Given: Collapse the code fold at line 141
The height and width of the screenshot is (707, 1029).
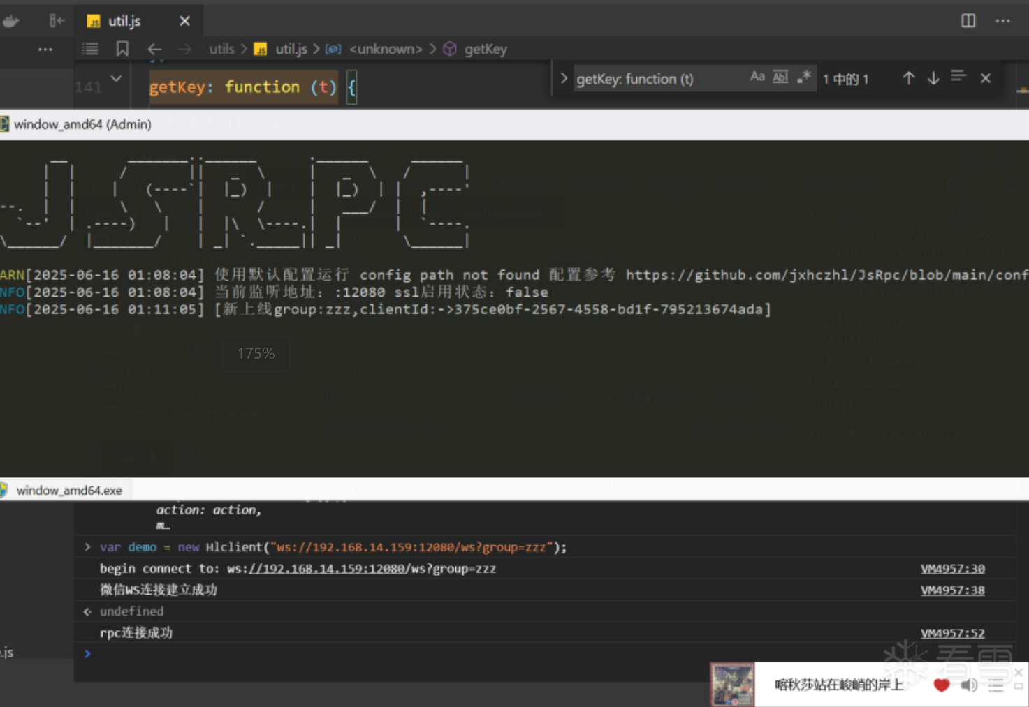Looking at the screenshot, I should tap(116, 79).
